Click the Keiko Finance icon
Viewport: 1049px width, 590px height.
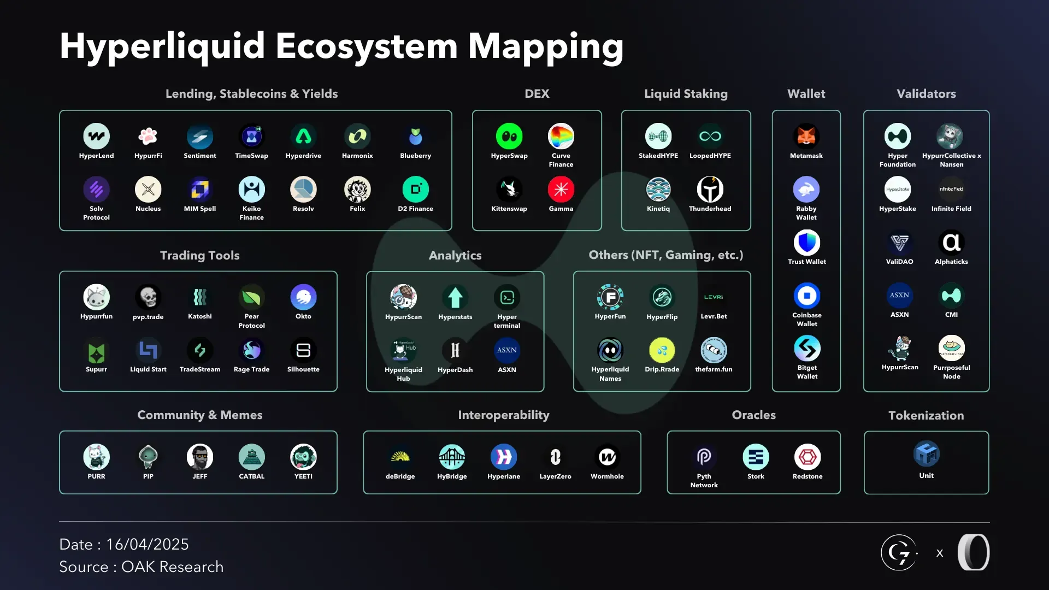[x=251, y=190]
